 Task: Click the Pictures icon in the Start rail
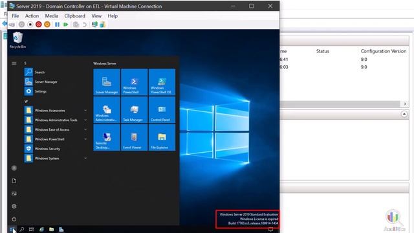point(14,194)
